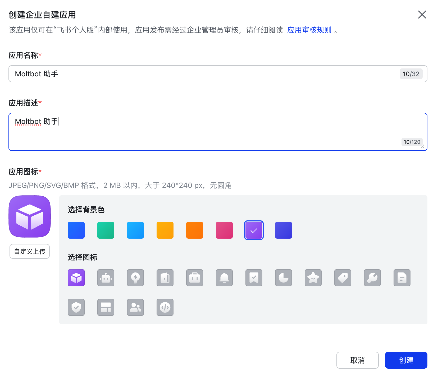438x380 pixels.
Task: Click the 自定义上传 button
Action: (29, 251)
